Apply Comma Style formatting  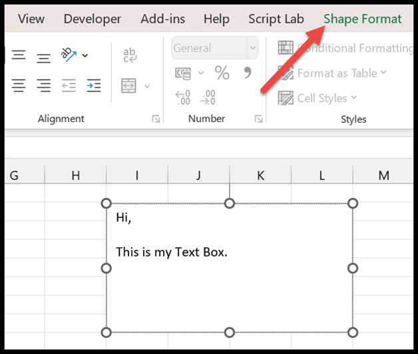click(248, 73)
